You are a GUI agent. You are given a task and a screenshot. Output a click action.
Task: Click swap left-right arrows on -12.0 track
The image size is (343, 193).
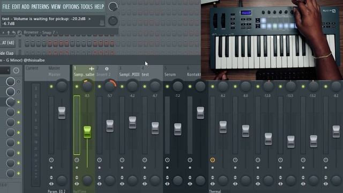[x=258, y=184]
